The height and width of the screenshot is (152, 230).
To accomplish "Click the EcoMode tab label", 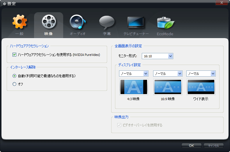I will click(x=165, y=34).
